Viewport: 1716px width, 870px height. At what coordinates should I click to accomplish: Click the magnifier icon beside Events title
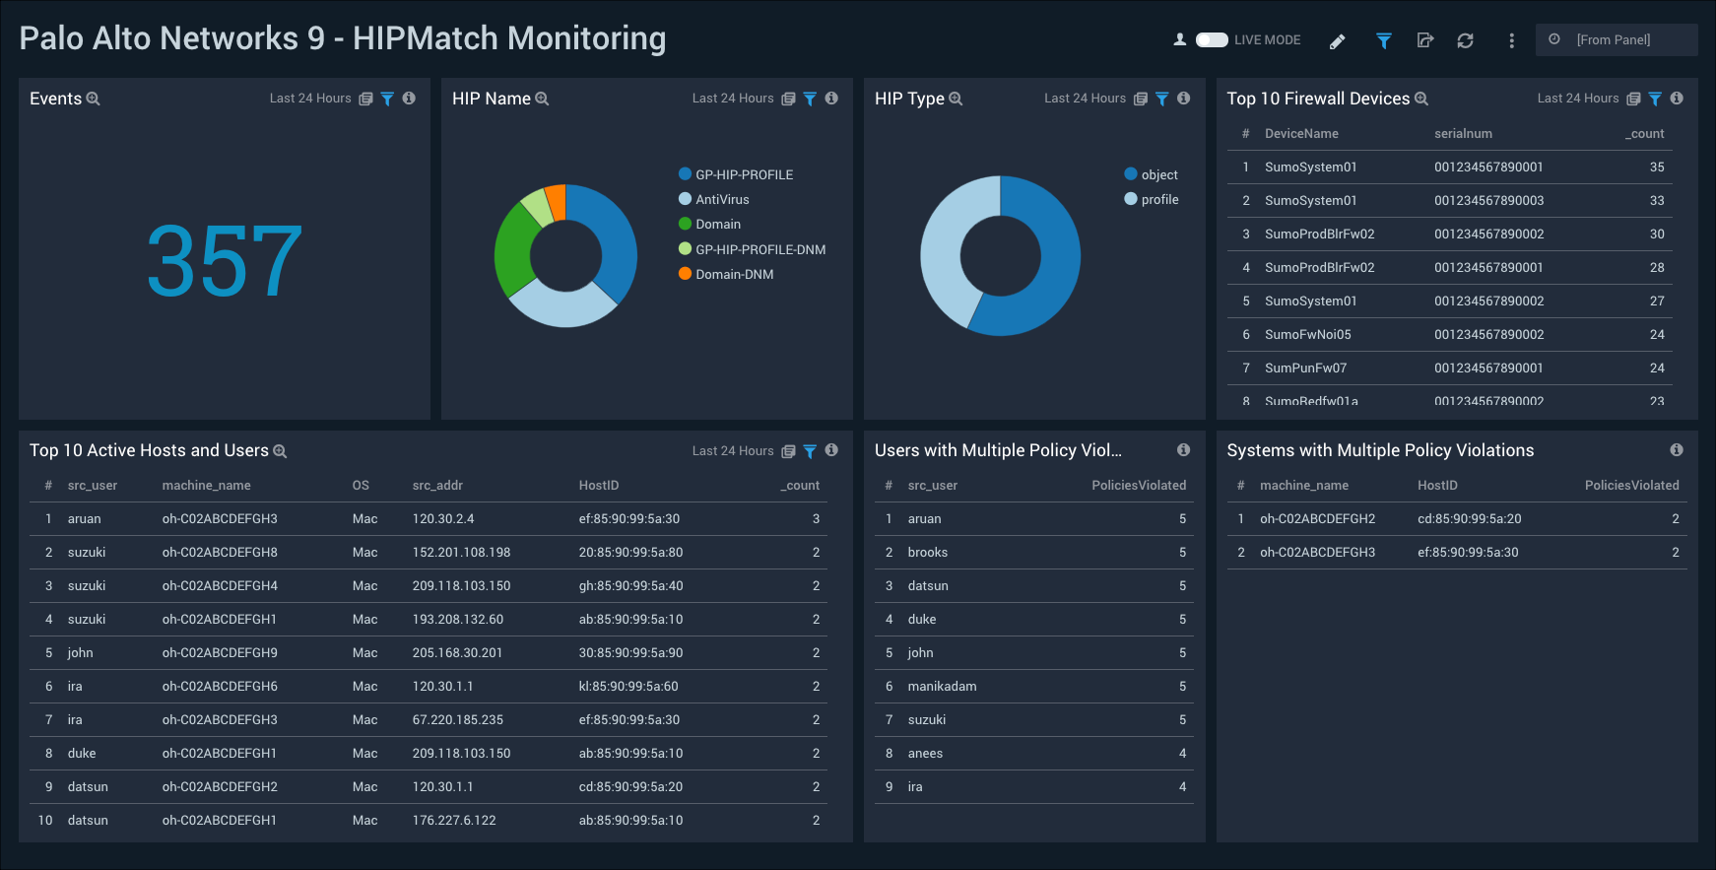pyautogui.click(x=94, y=100)
